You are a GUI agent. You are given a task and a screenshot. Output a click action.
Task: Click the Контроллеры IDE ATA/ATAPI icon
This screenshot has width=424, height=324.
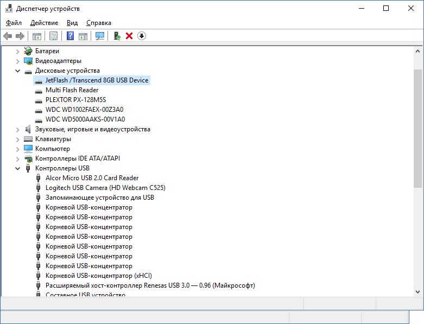point(28,158)
